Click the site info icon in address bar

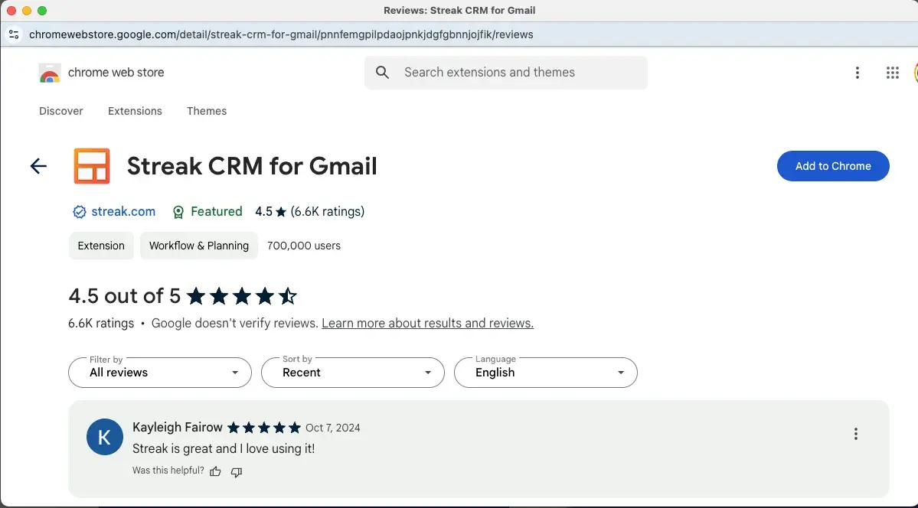(14, 34)
